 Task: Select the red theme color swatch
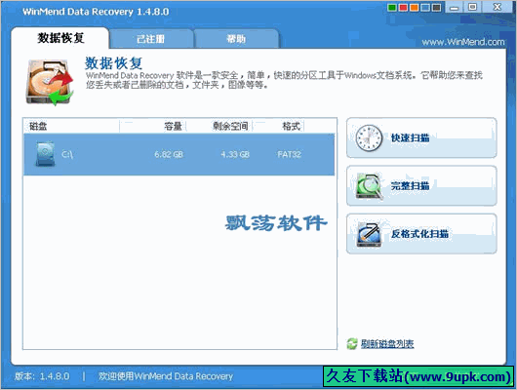click(403, 8)
